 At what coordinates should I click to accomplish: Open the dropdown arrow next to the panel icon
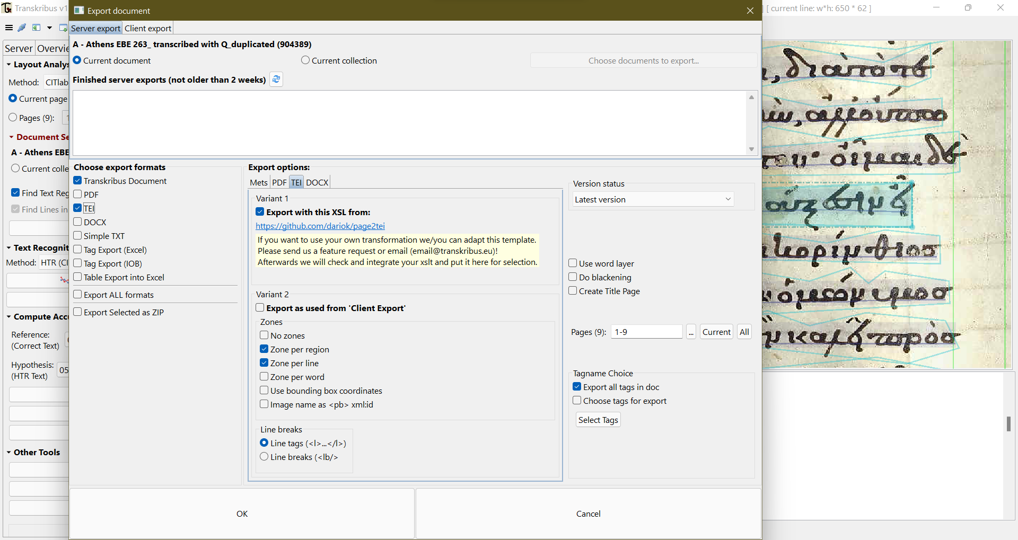tap(49, 28)
